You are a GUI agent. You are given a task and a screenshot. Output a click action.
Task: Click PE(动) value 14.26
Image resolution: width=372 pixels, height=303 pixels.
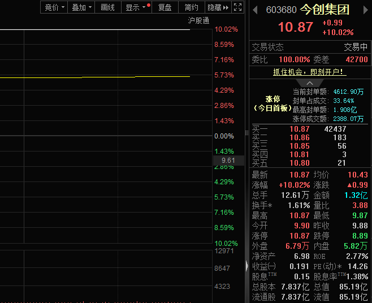point(358,266)
